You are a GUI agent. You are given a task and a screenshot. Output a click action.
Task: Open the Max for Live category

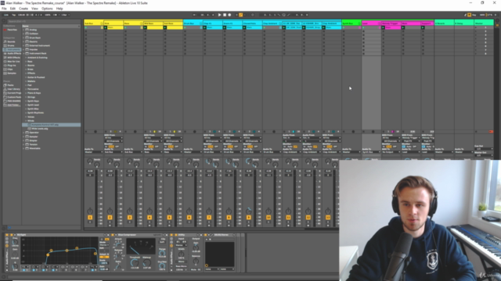pos(13,62)
